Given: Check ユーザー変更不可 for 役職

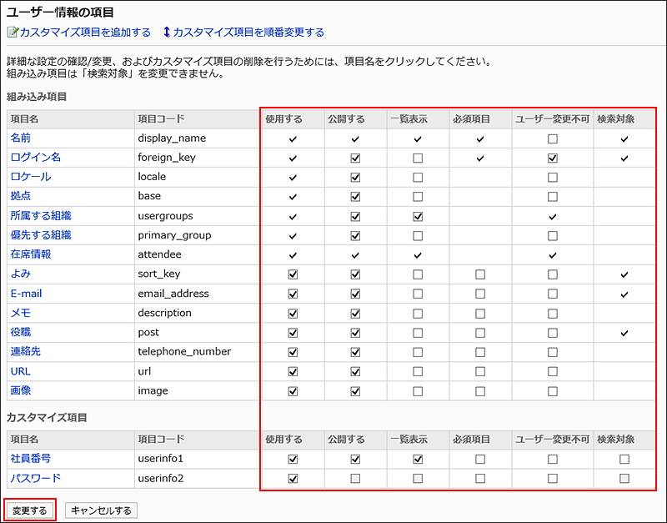Looking at the screenshot, I should (553, 333).
